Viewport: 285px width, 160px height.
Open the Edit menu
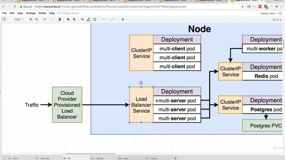(12, 13)
